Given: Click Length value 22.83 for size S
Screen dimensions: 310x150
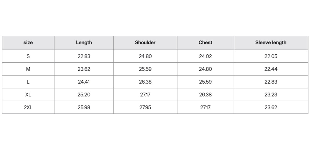Looking at the screenshot, I should click(x=84, y=56).
